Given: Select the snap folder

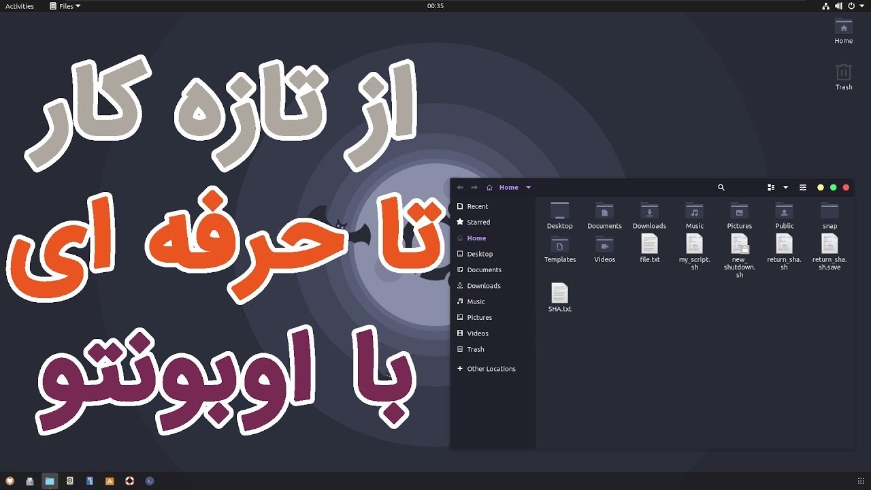Looking at the screenshot, I should point(829,216).
